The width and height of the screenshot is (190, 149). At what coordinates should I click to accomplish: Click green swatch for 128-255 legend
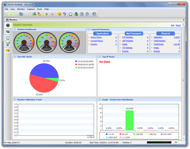coord(134,134)
